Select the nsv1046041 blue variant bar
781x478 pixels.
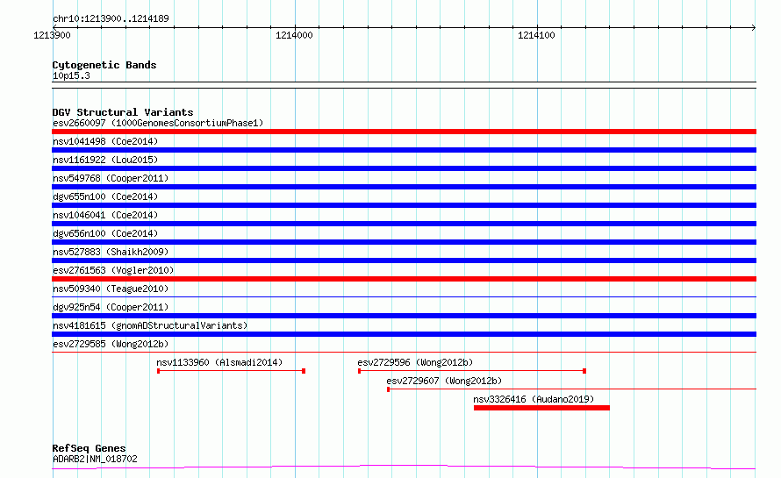(x=404, y=224)
